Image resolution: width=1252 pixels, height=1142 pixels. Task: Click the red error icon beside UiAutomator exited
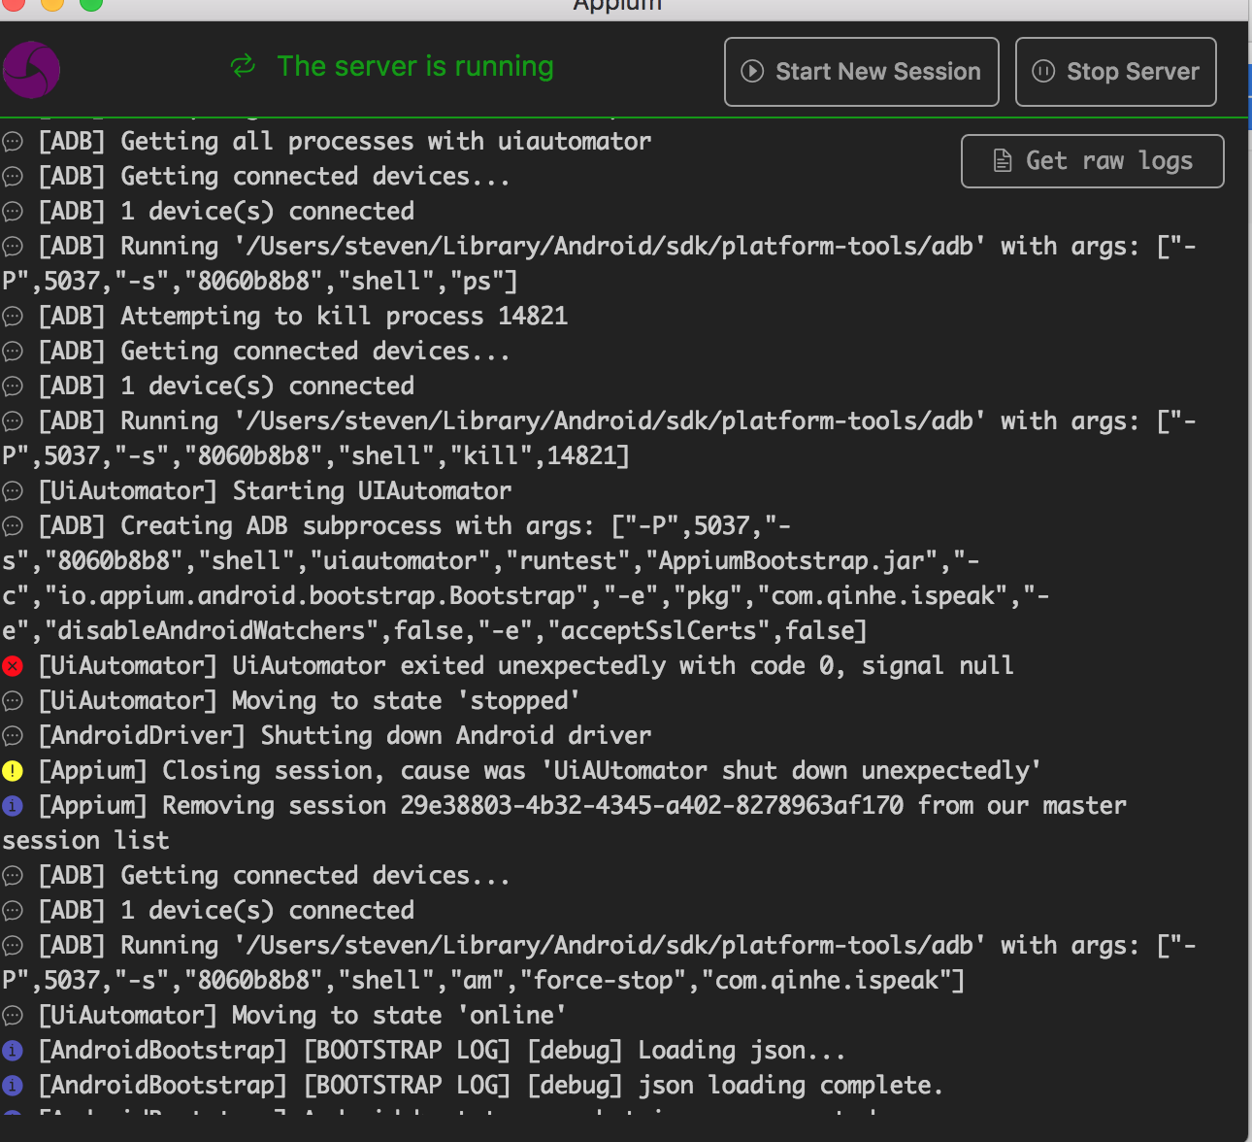tap(13, 666)
